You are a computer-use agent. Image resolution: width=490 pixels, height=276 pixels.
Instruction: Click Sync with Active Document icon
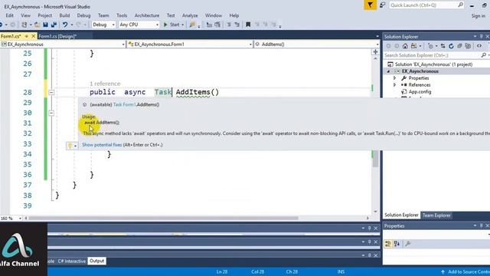[443, 46]
